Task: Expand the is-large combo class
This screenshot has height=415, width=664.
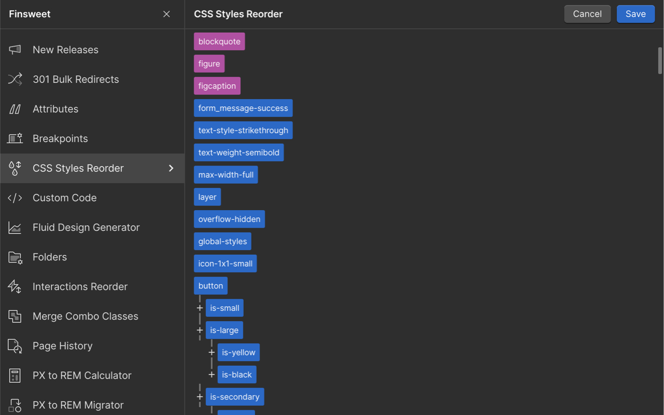Action: (200, 330)
